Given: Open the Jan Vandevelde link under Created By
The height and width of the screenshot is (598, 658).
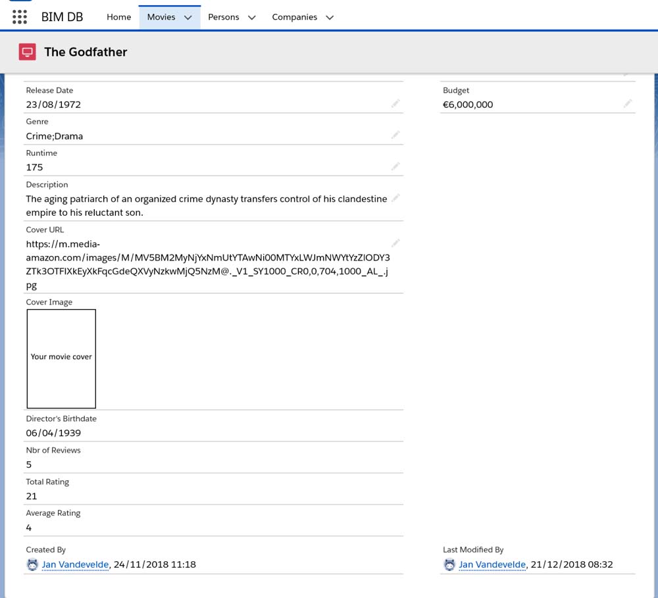Looking at the screenshot, I should (75, 564).
